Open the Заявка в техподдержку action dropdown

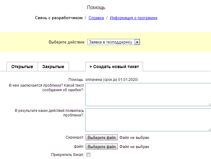pyautogui.click(x=111, y=42)
